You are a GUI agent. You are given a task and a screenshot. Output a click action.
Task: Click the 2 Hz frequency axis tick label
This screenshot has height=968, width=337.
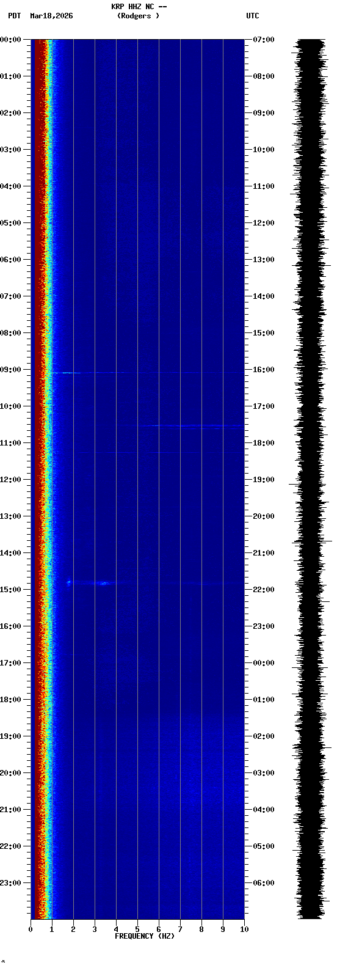[x=73, y=930]
